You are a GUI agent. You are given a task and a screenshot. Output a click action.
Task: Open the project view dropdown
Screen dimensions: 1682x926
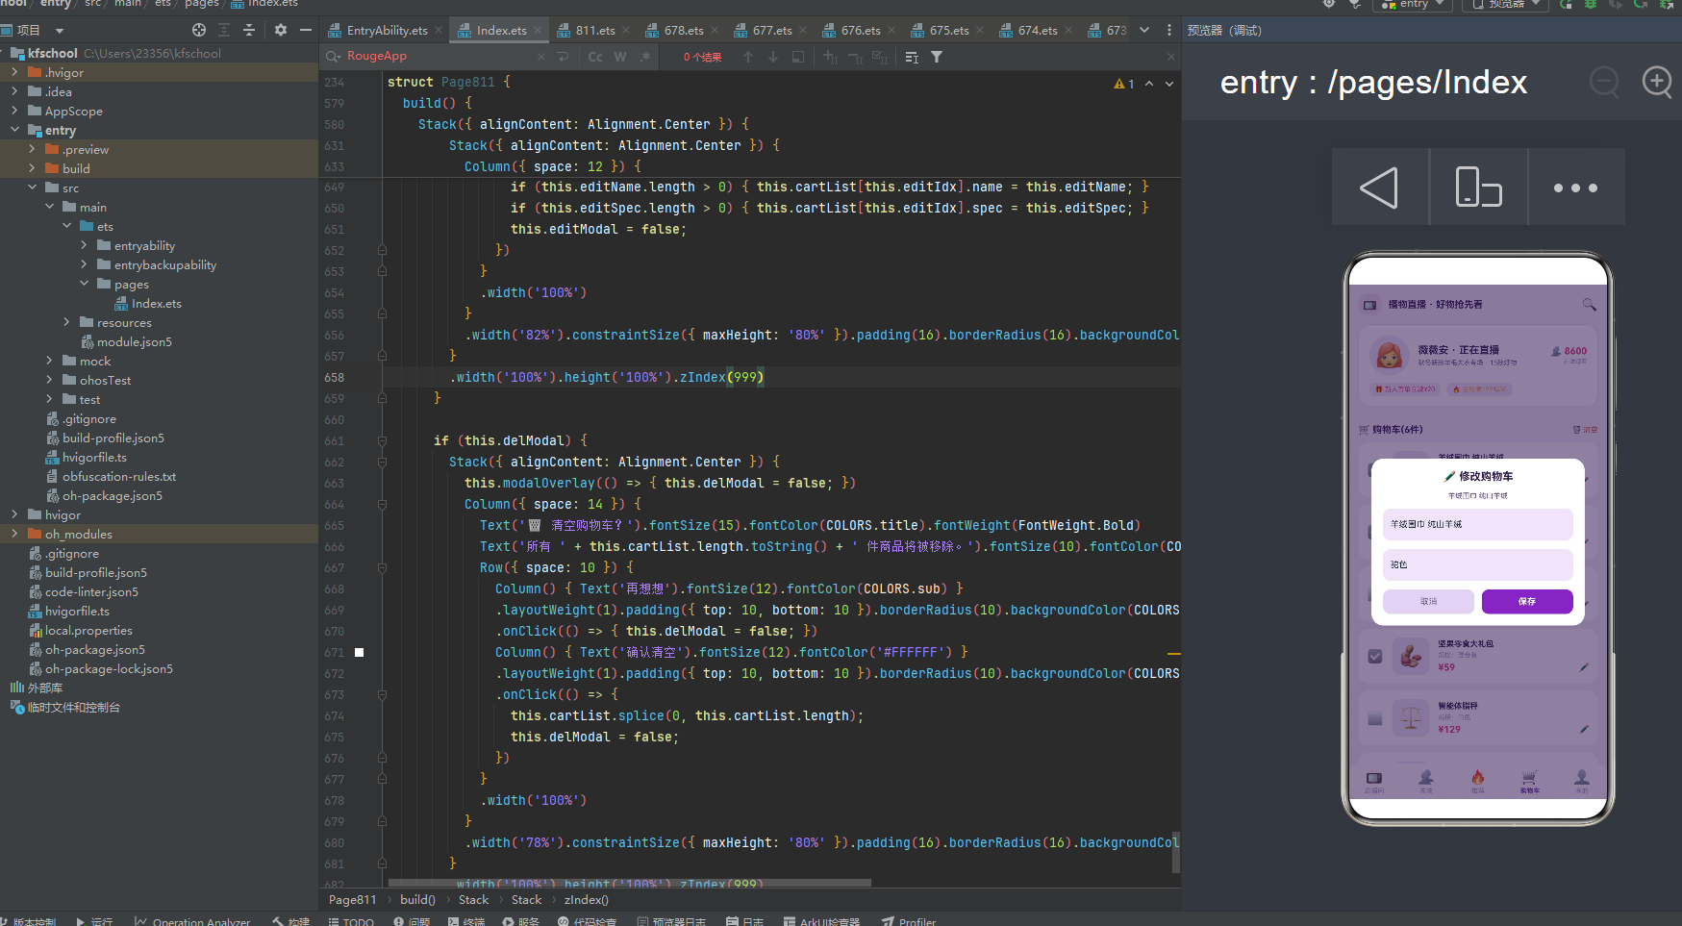point(60,31)
